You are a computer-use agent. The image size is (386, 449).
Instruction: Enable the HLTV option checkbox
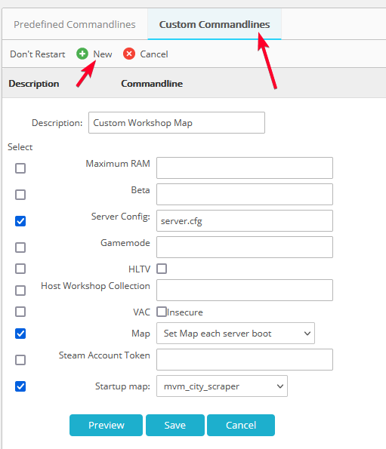pos(162,269)
